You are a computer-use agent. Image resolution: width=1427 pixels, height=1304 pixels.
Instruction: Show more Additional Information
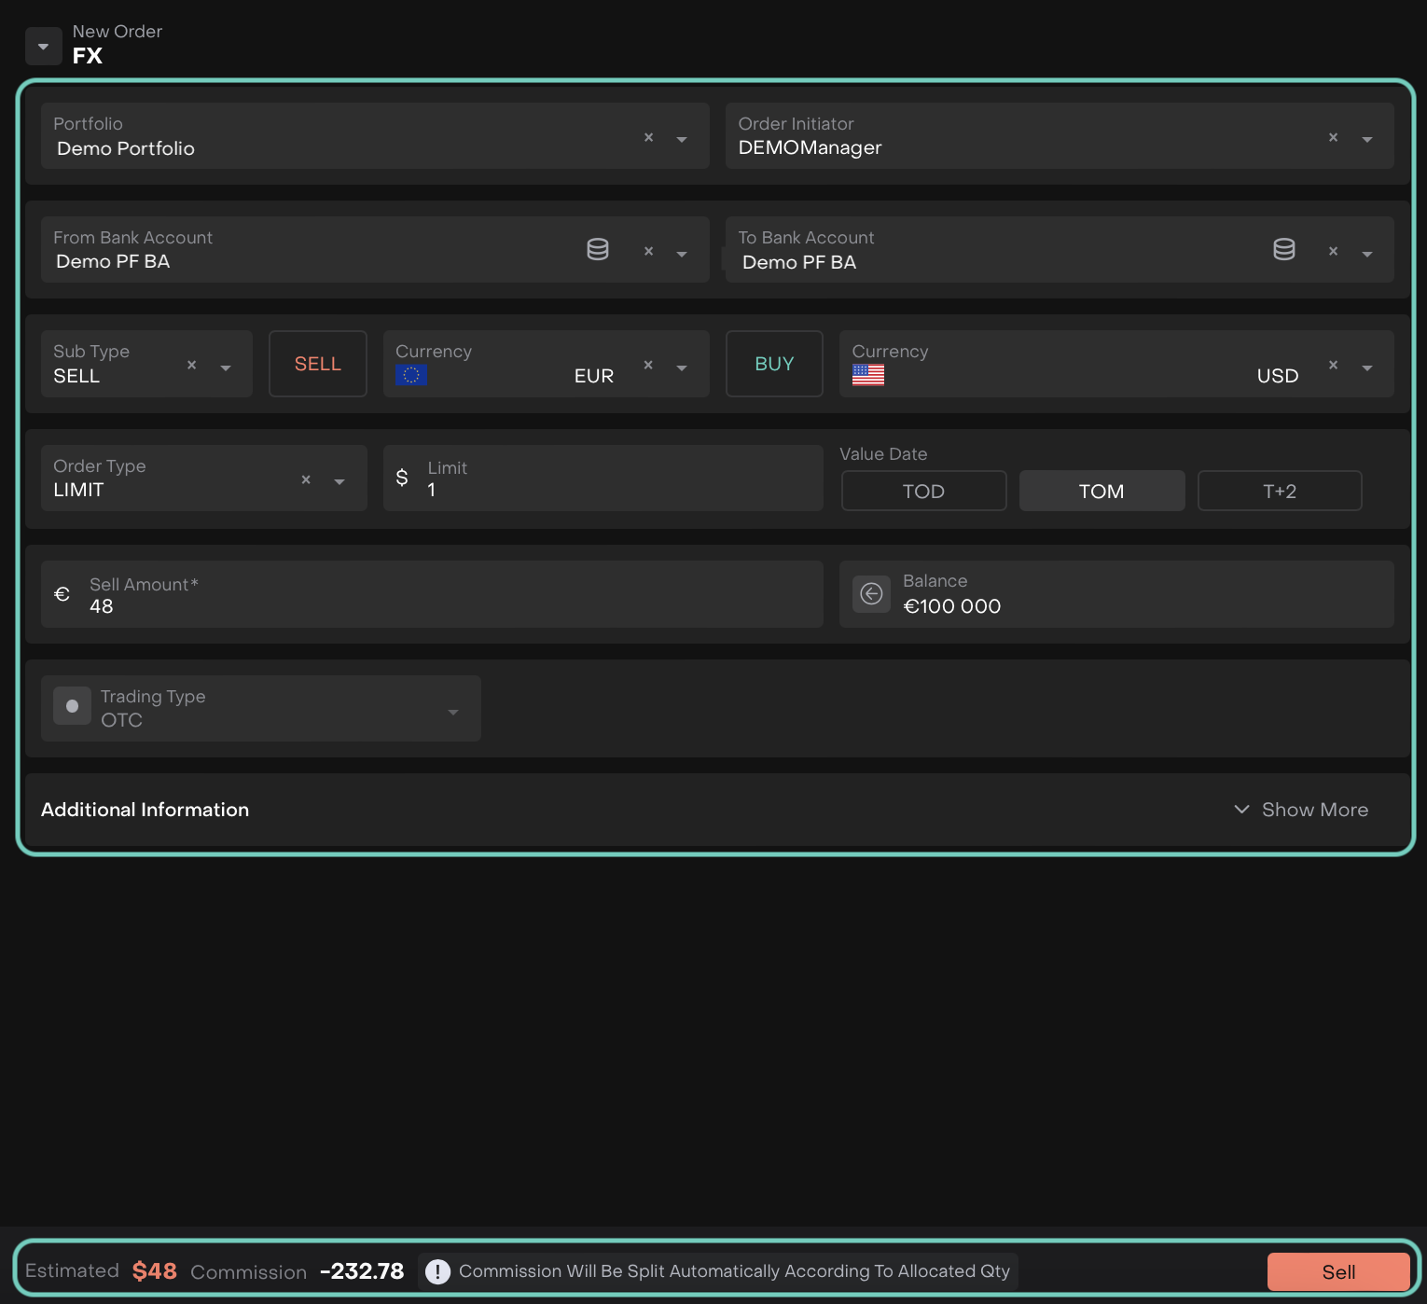tap(1301, 810)
